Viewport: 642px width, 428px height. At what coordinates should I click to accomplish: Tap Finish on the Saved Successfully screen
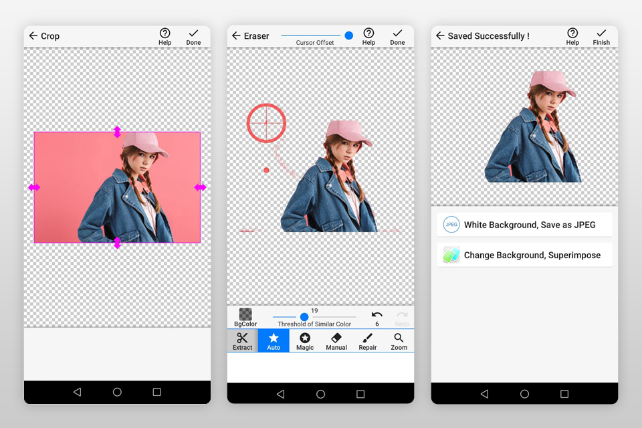tap(601, 36)
